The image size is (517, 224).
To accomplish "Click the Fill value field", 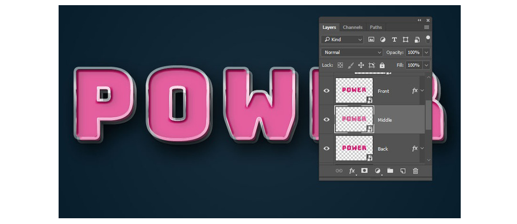I will tap(414, 65).
